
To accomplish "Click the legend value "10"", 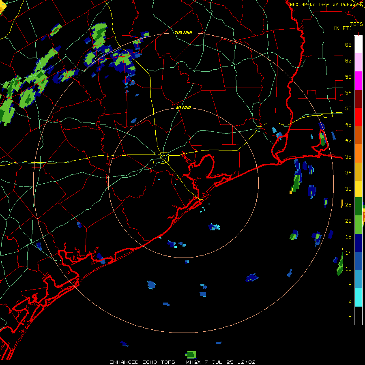I will (x=348, y=268).
